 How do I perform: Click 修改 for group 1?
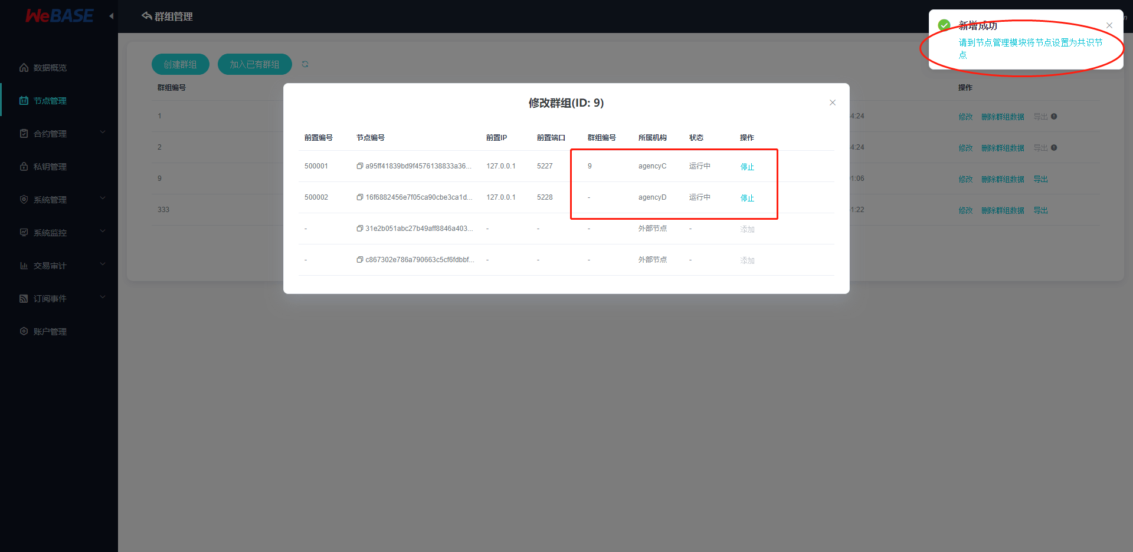click(965, 117)
